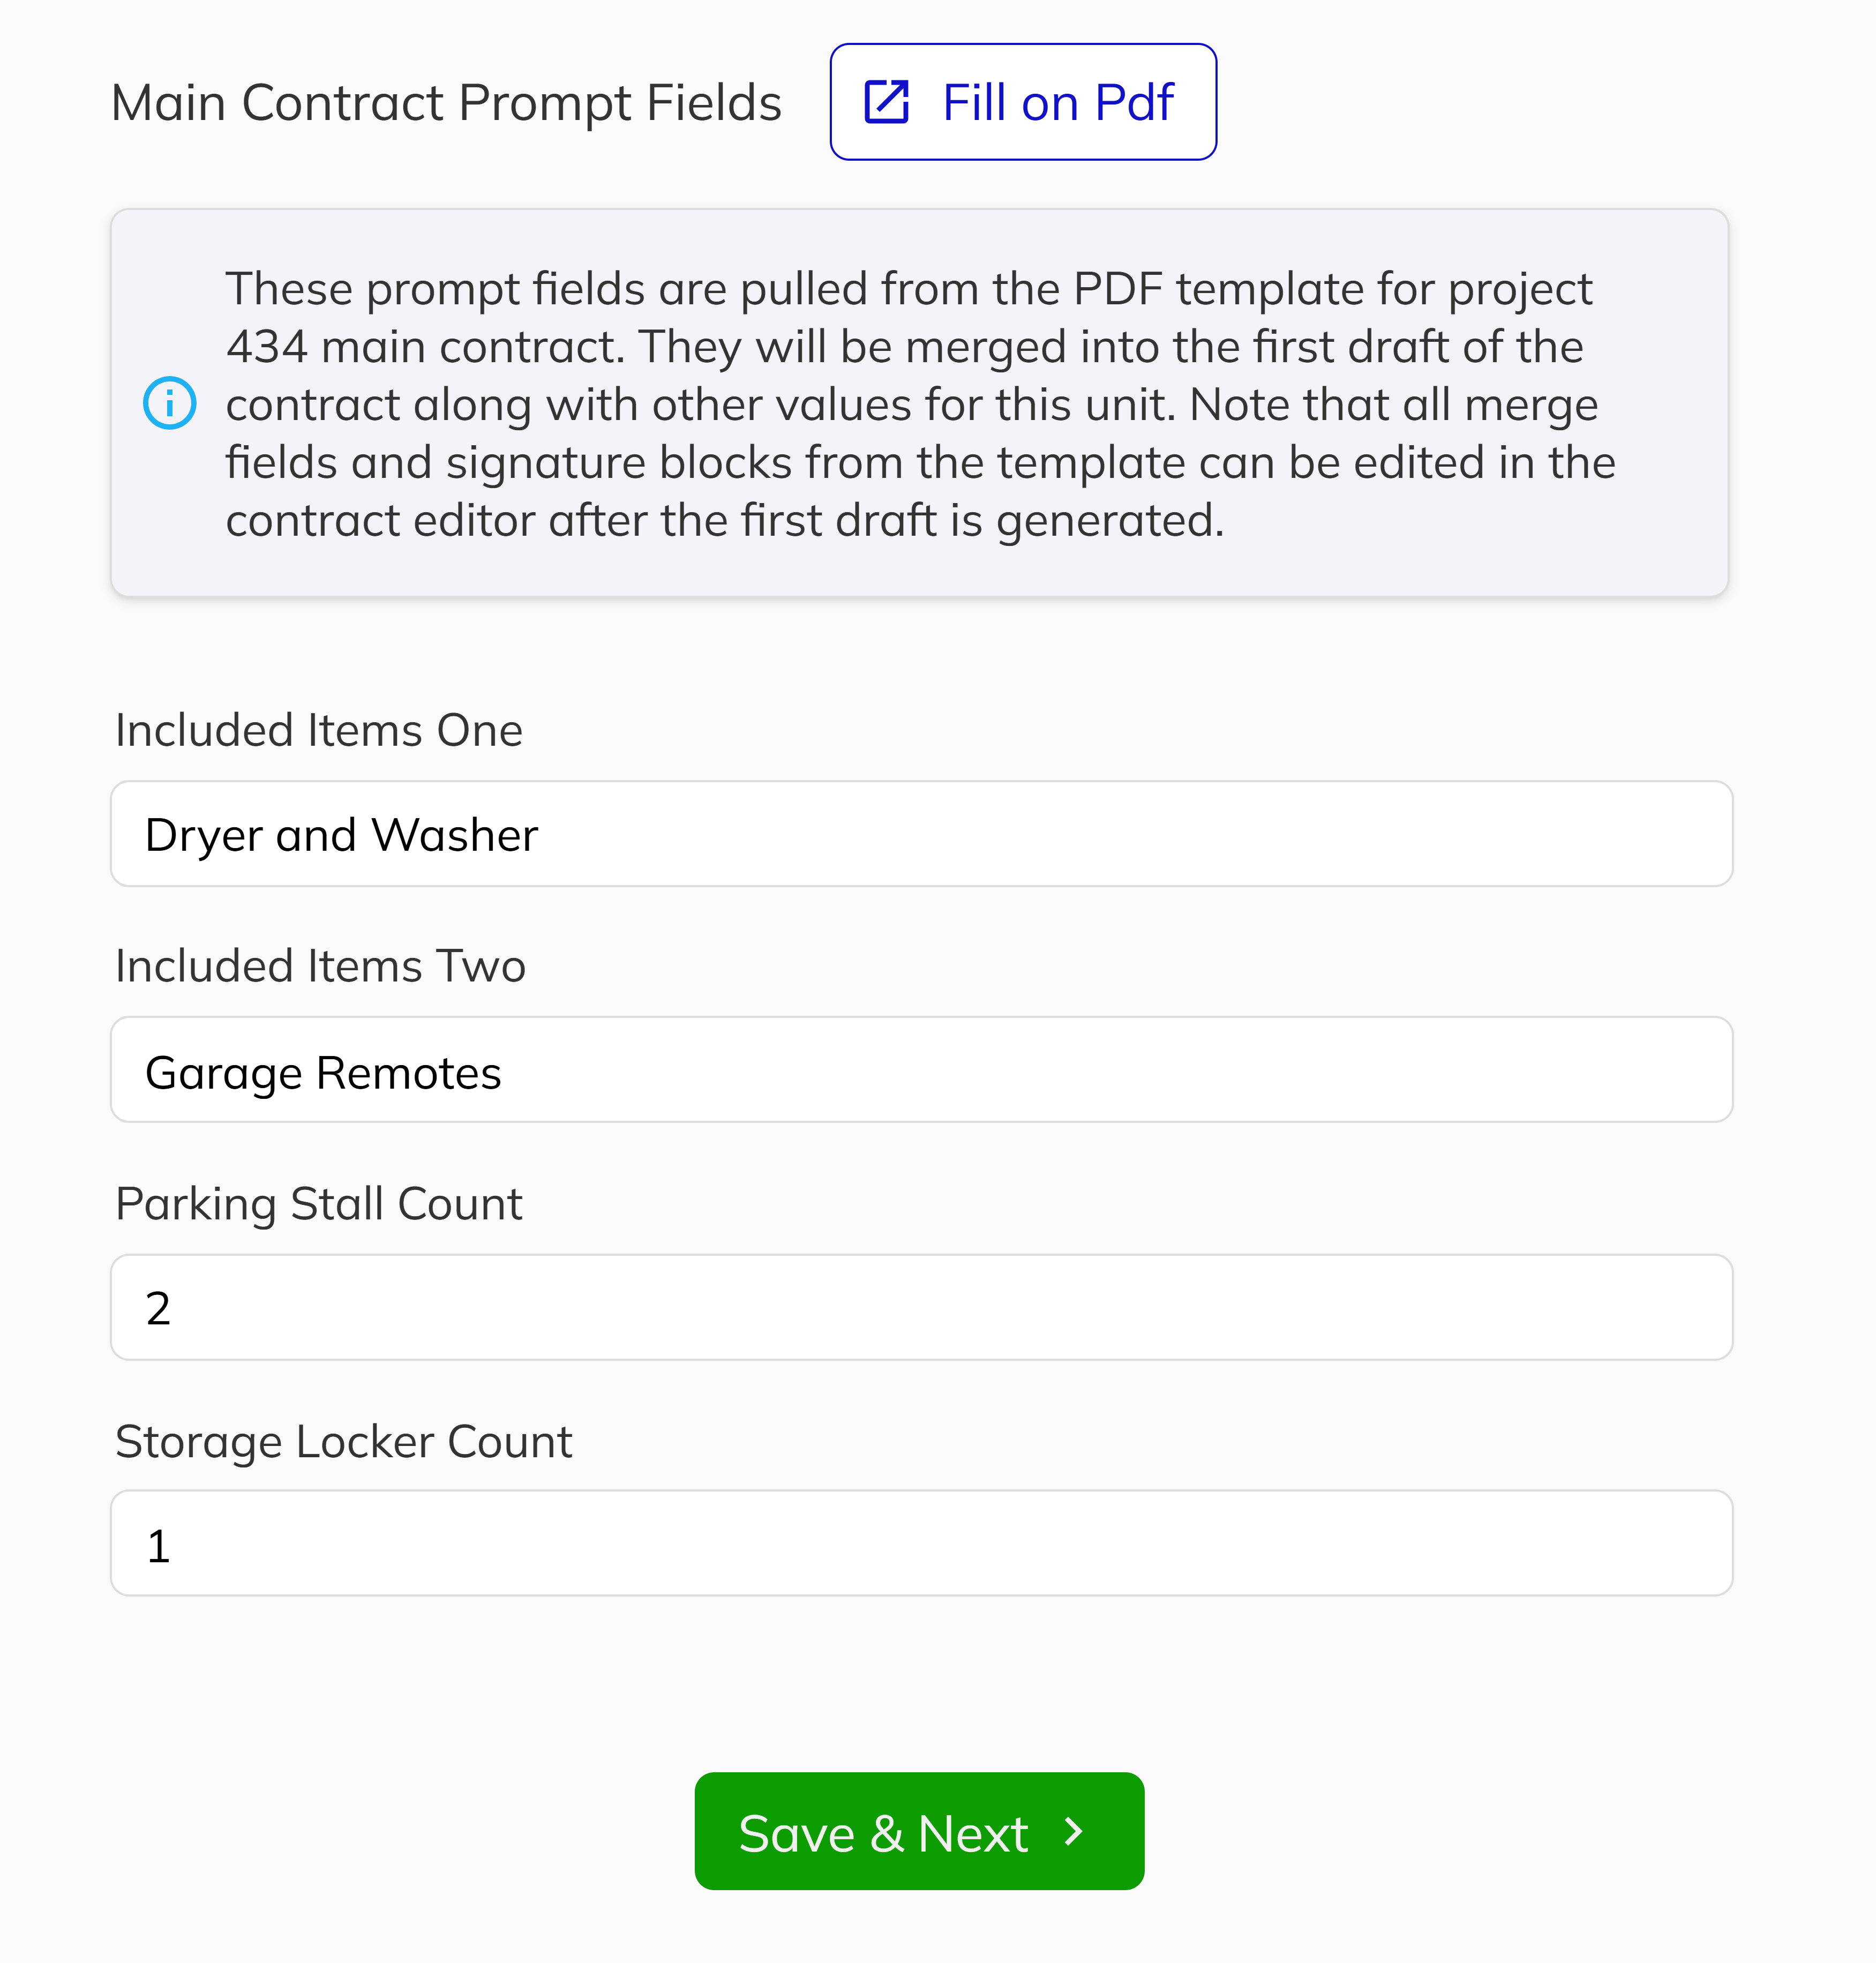The width and height of the screenshot is (1876, 1963).
Task: Click the external-link icon in Fill on Pdf
Action: (x=886, y=102)
